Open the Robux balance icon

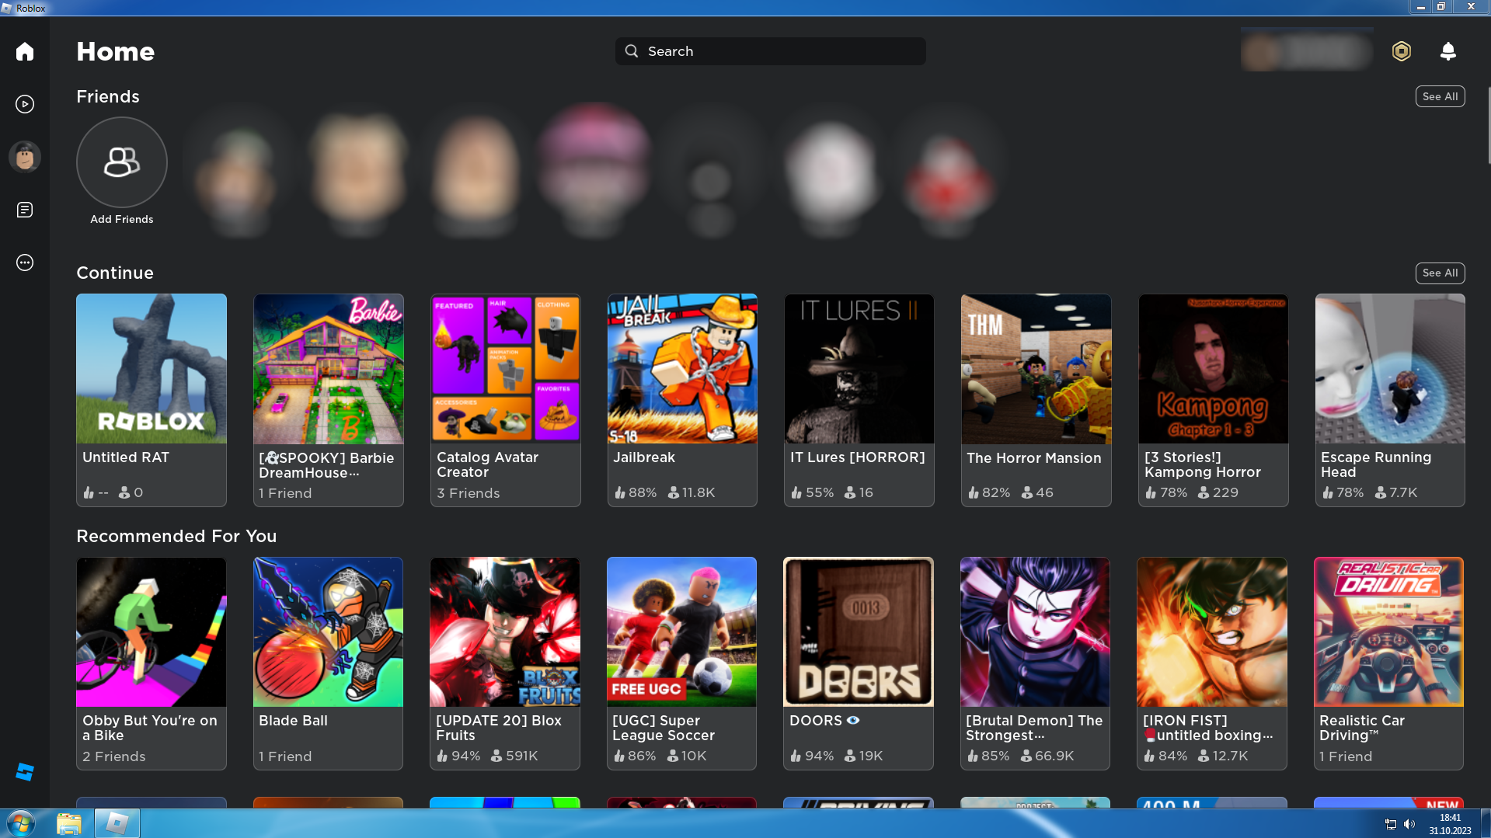click(1402, 51)
